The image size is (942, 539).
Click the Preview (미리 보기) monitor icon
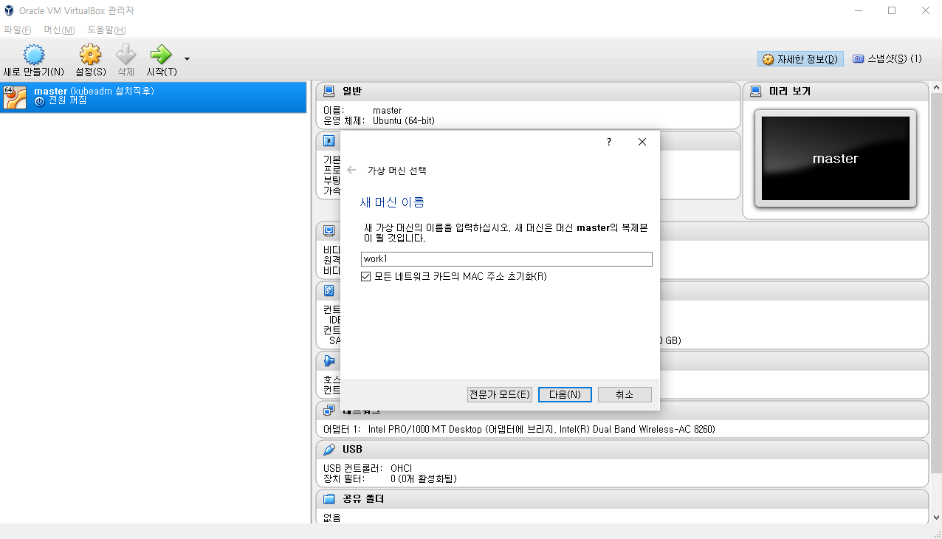755,92
